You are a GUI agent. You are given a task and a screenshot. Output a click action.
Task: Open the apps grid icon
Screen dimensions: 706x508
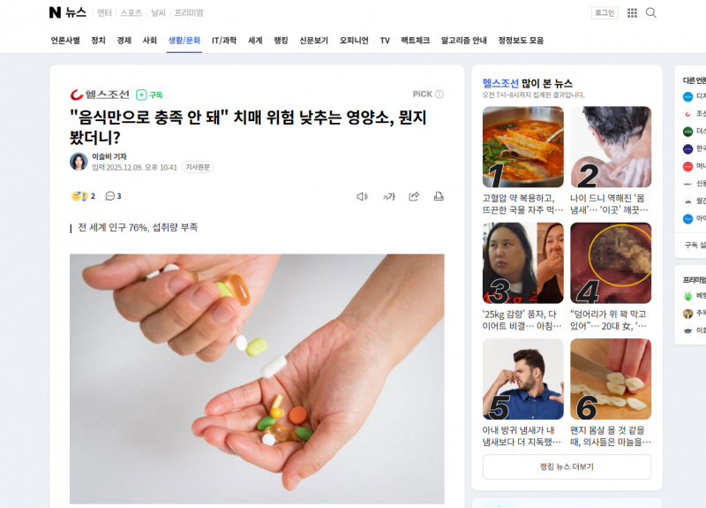[x=632, y=12]
